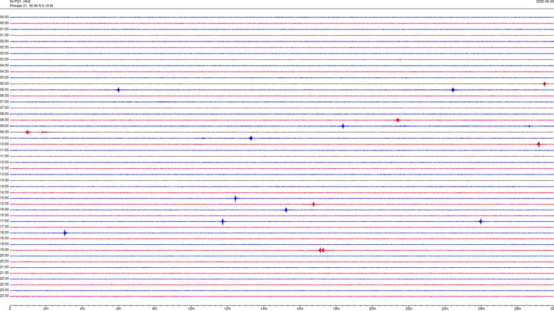
Task: Select the 01:30 row time label
Action: click(x=4, y=35)
